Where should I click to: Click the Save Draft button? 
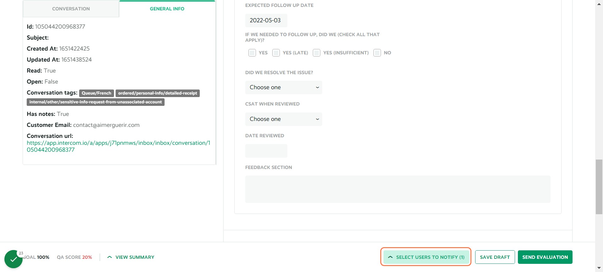click(495, 257)
